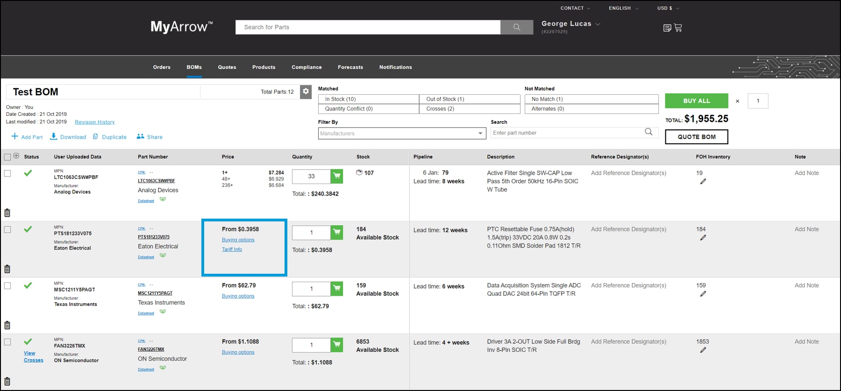
Task: Click the part number search magnifier icon
Action: click(x=648, y=132)
